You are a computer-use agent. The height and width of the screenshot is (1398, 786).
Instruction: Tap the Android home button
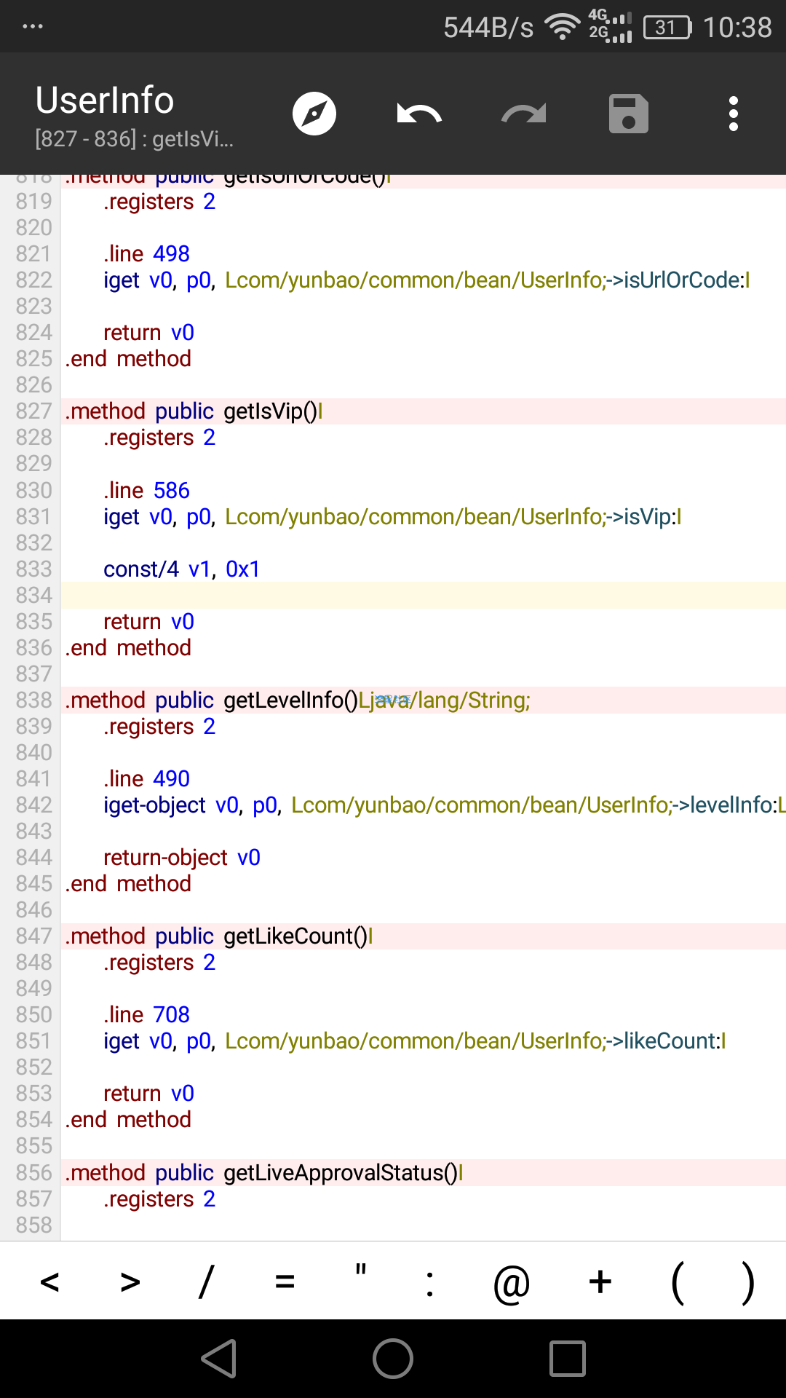393,1359
